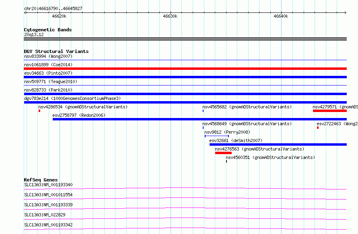Open the nsv4568649 gnomAD variant label
The width and height of the screenshot is (358, 234).
click(247, 124)
